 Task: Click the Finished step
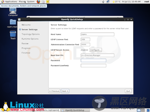coord(26,53)
